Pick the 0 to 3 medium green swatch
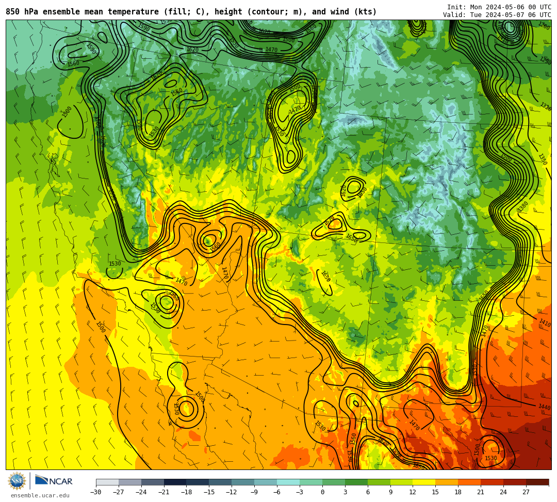557x502 pixels. coord(334,482)
